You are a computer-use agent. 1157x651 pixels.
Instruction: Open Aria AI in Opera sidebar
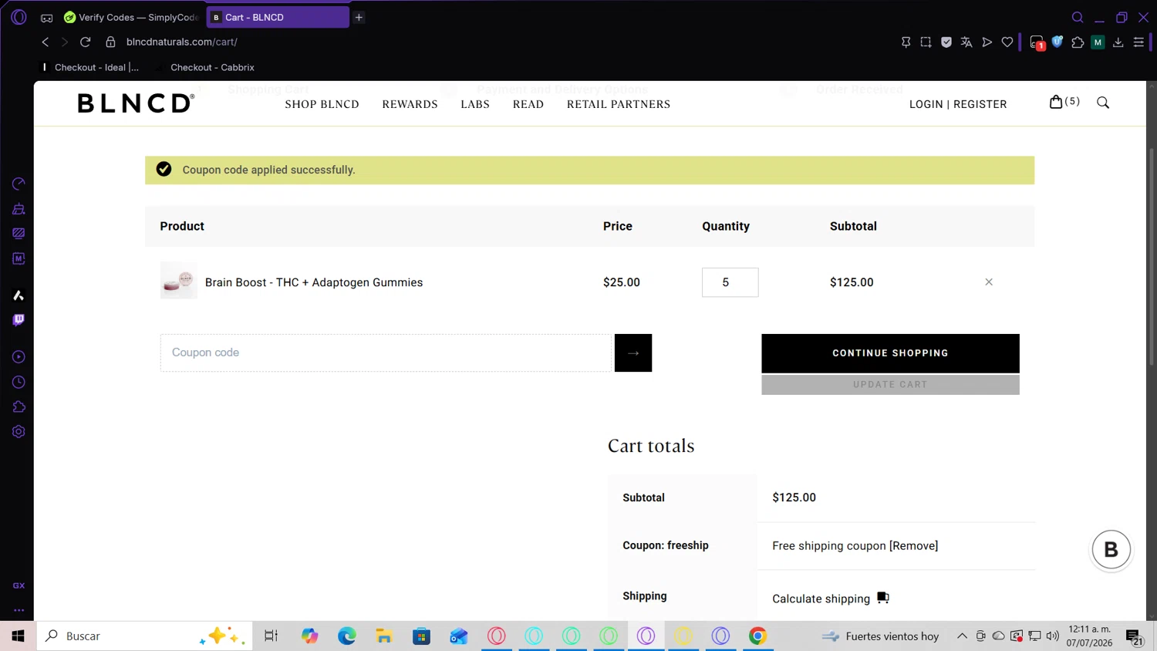tap(19, 295)
